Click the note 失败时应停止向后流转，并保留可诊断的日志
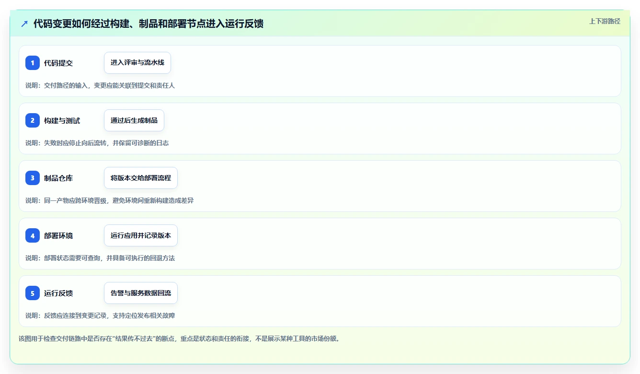 [97, 143]
